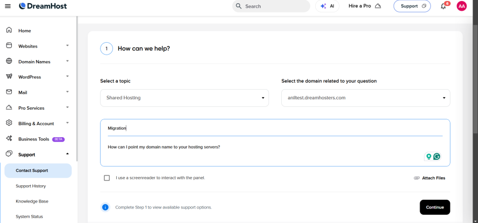Click the chat icon on the Support button

[x=424, y=6]
